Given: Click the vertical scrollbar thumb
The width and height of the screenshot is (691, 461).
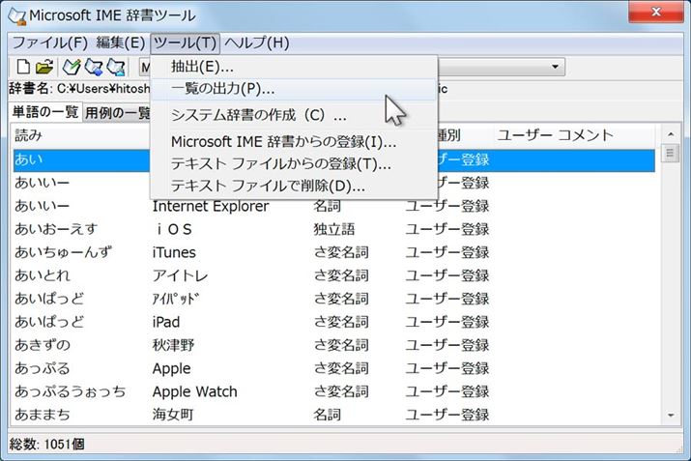Looking at the screenshot, I should pyautogui.click(x=671, y=153).
